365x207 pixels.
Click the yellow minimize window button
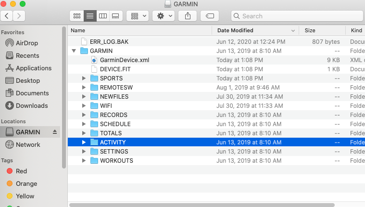click(13, 4)
